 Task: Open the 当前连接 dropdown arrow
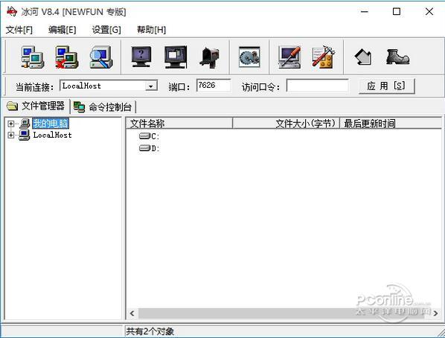pyautogui.click(x=151, y=86)
